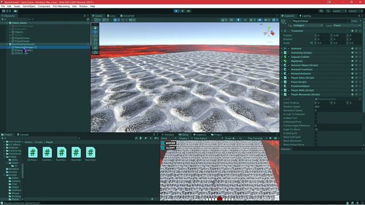365x205 pixels.
Task: Switch to the Console tab
Action: (23, 134)
